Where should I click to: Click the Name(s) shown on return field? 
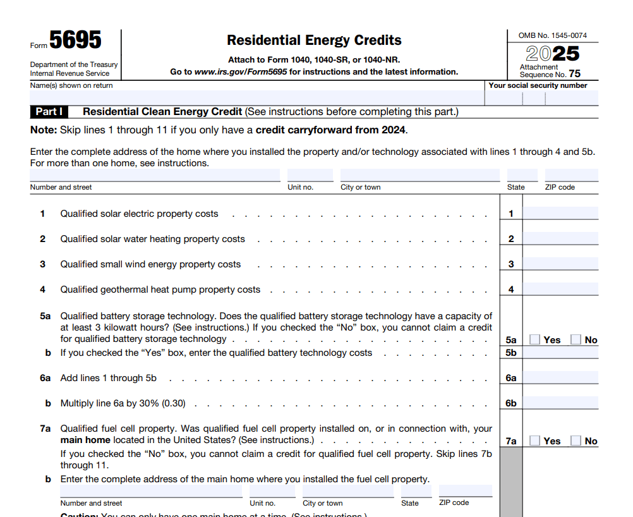tap(256, 98)
